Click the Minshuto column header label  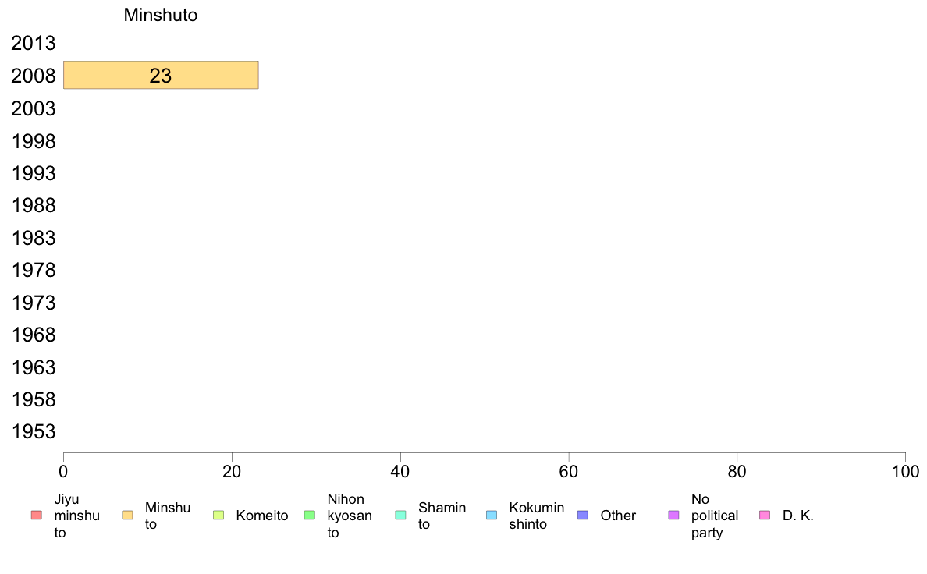[160, 15]
